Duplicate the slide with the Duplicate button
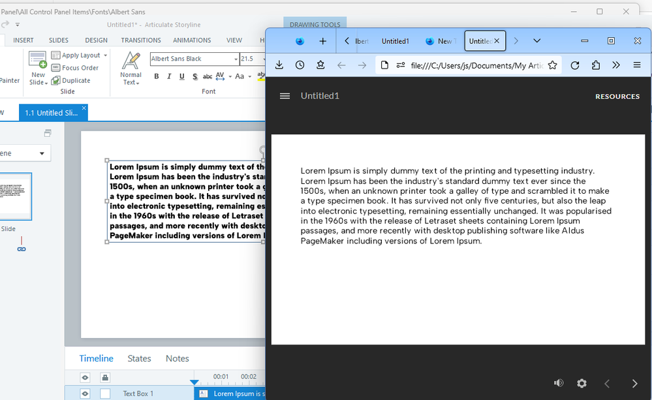This screenshot has width=652, height=400. point(70,81)
